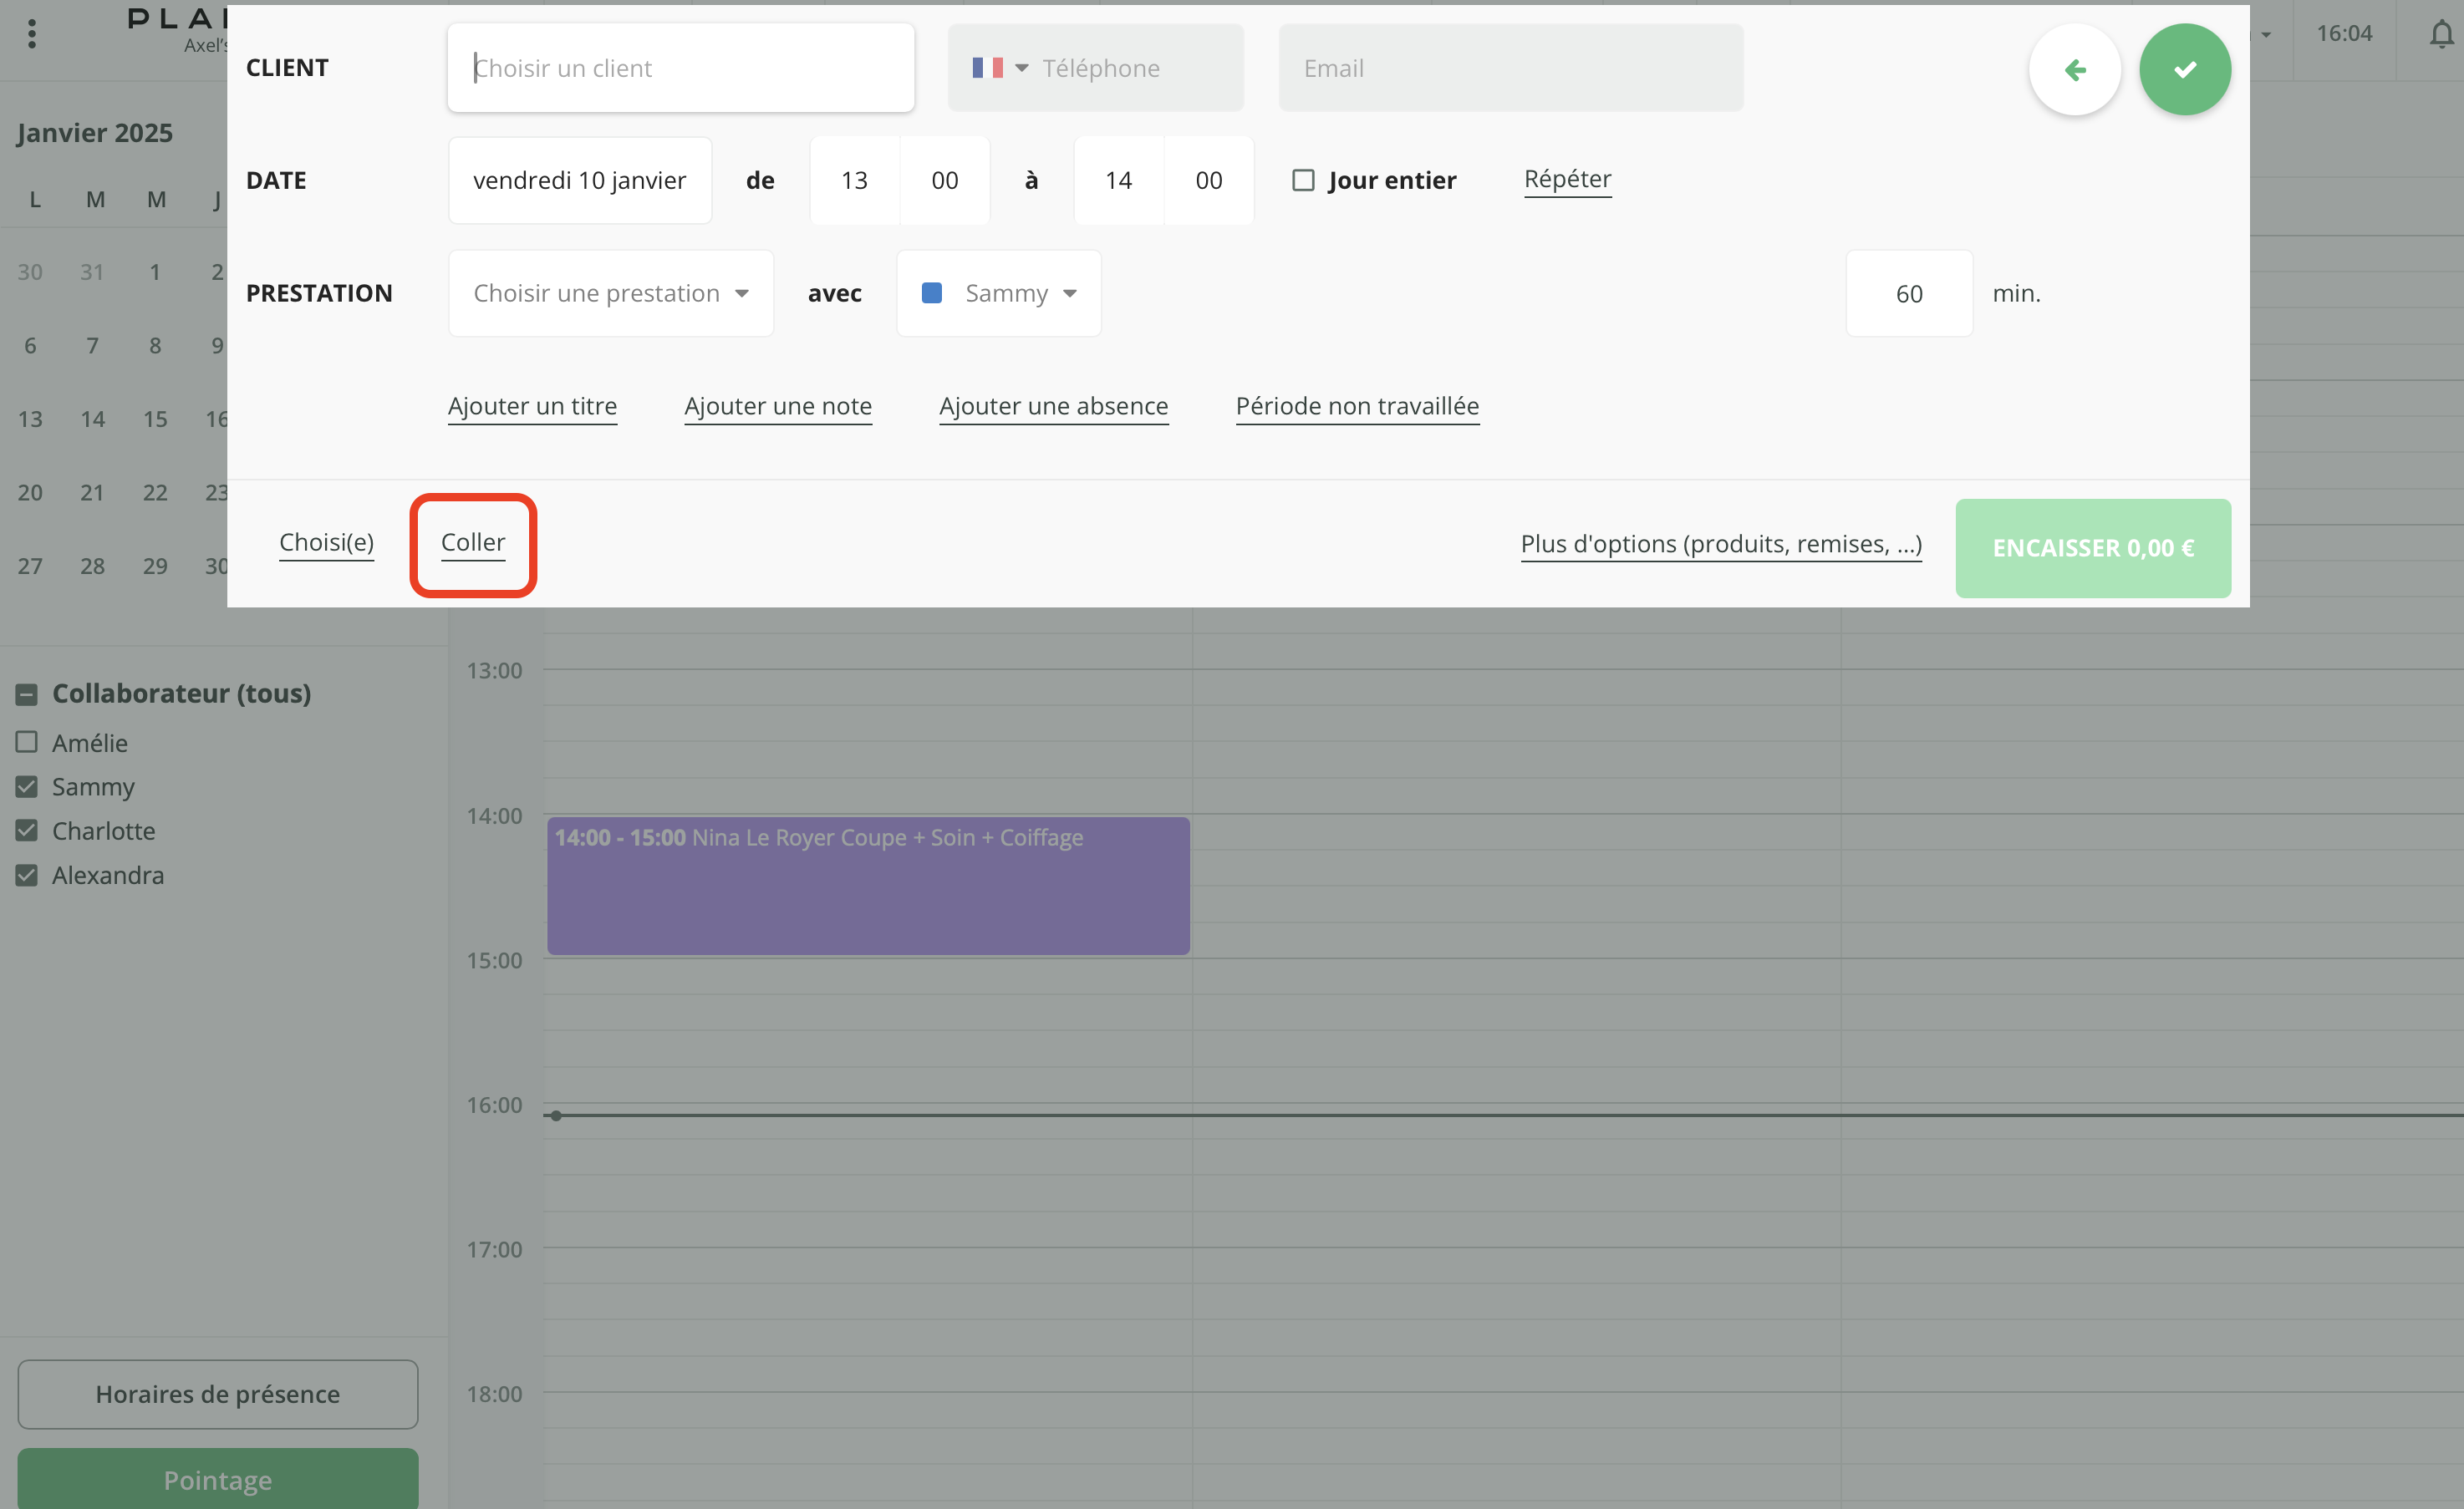Deselect the Collaborateur (tous) checkbox
This screenshot has width=2464, height=1509.
pos(27,694)
